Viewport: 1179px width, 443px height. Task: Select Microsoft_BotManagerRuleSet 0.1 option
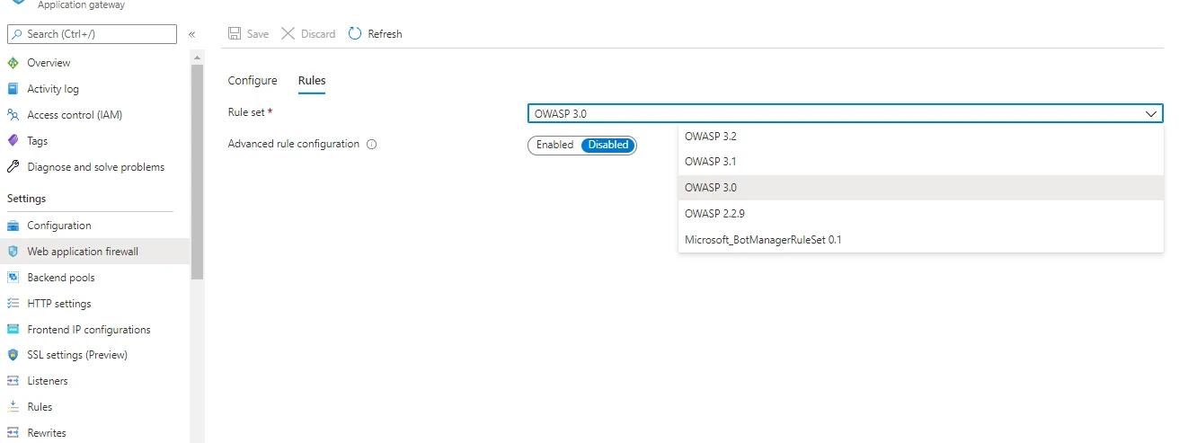click(762, 240)
